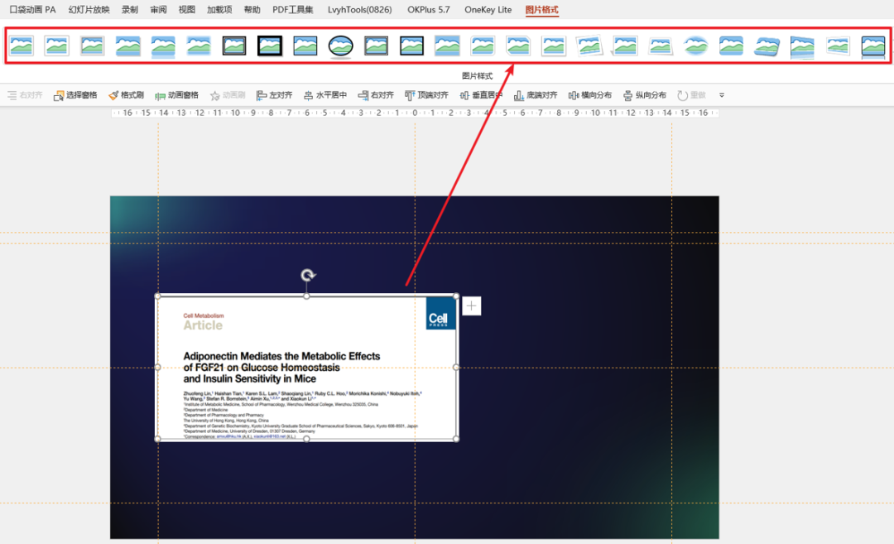Activate the 格式刷 format painter
Screen dimensions: 894x544
(126, 95)
